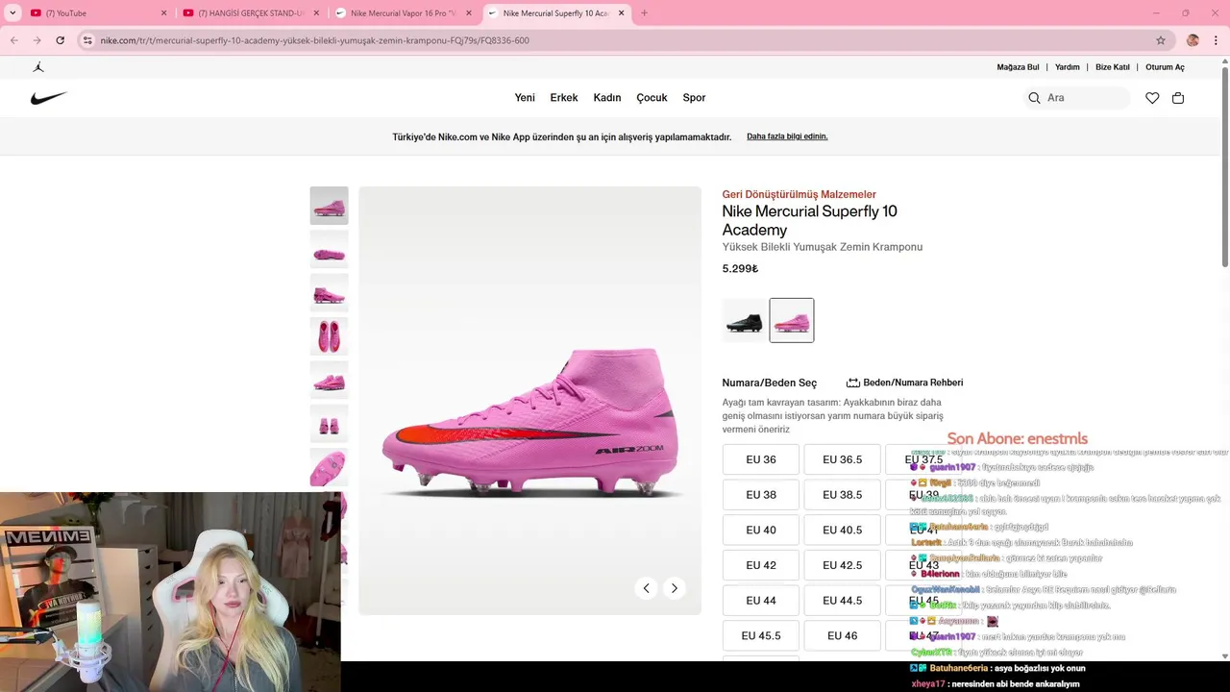Select fifth product thumbnail

pos(329,380)
